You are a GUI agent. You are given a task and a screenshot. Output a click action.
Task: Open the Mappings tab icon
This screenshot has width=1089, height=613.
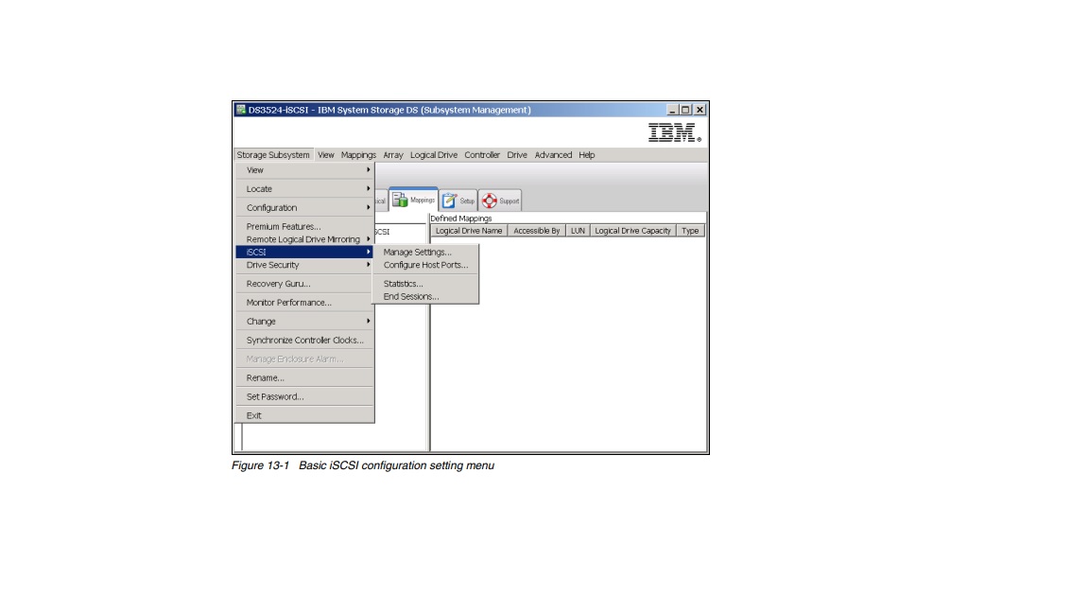(401, 201)
